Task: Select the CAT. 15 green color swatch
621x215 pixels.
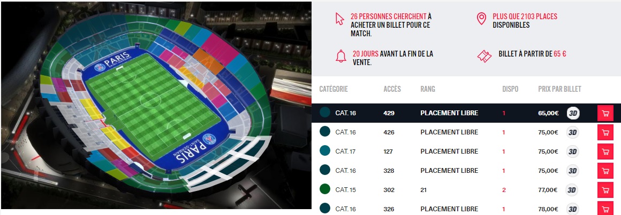Action: click(324, 189)
